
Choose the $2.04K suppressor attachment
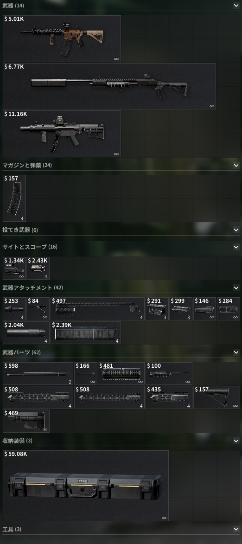[x=26, y=333]
